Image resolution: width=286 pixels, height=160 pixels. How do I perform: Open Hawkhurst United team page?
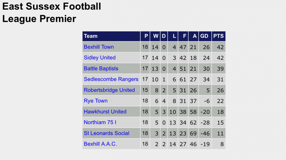coord(105,112)
